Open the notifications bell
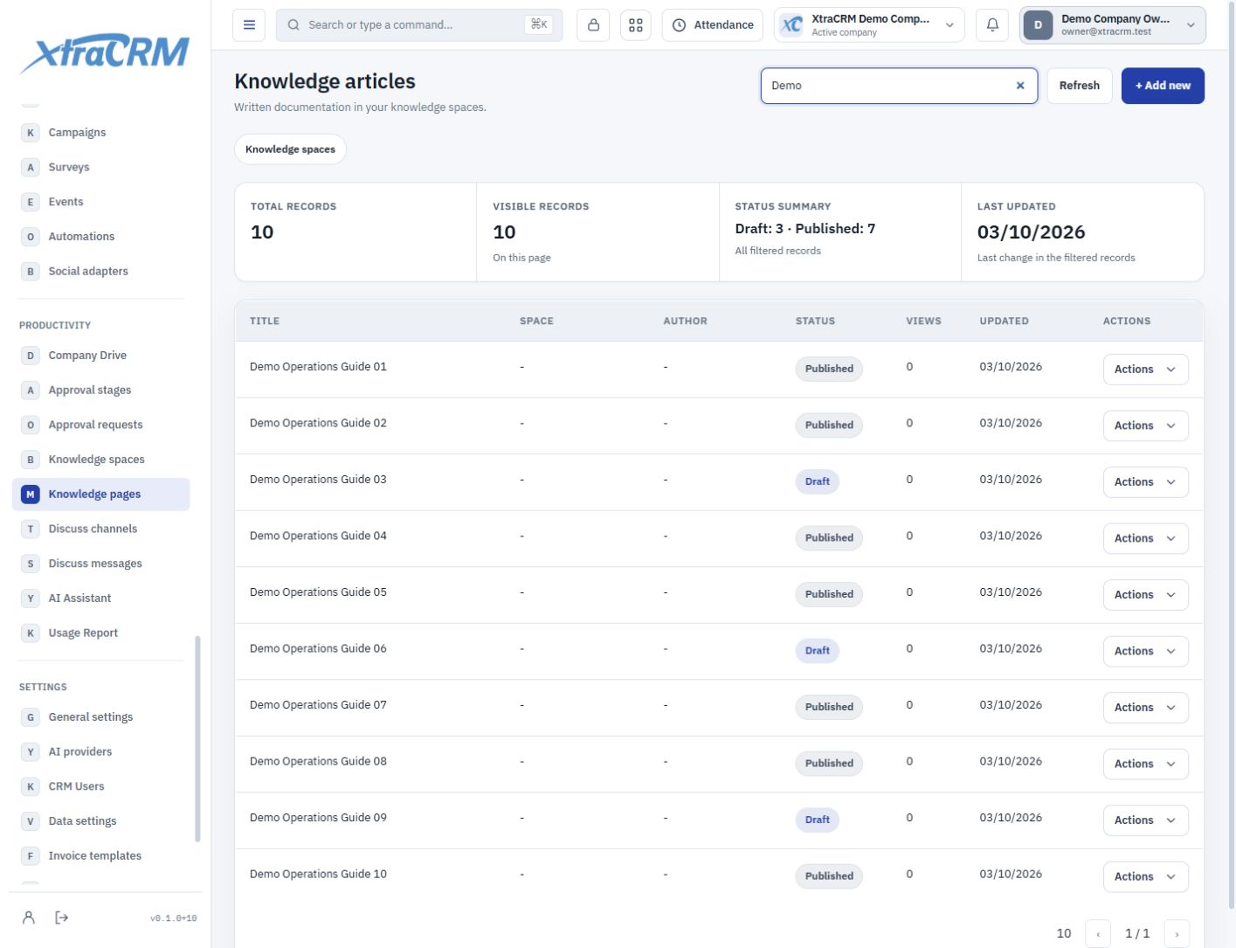 992,25
